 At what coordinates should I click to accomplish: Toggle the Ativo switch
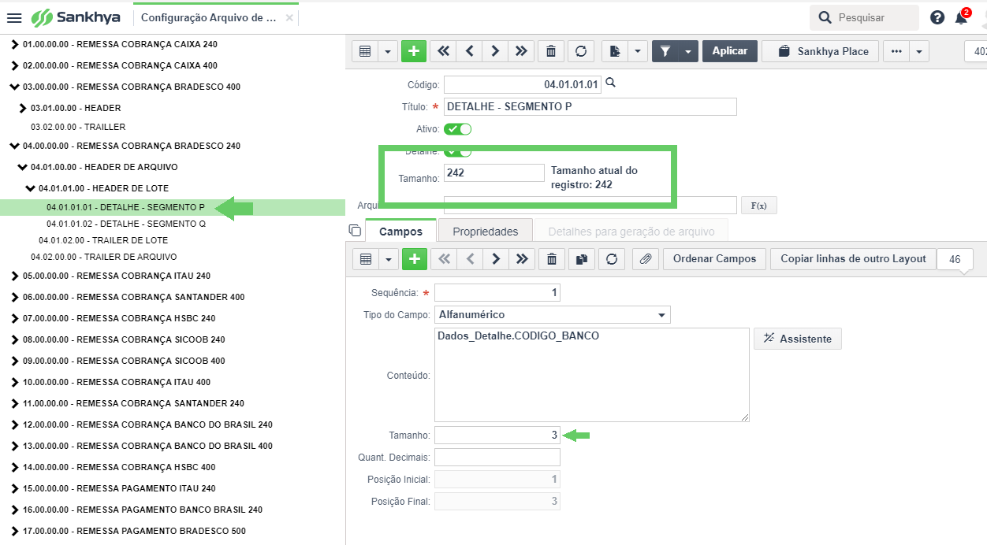(458, 129)
